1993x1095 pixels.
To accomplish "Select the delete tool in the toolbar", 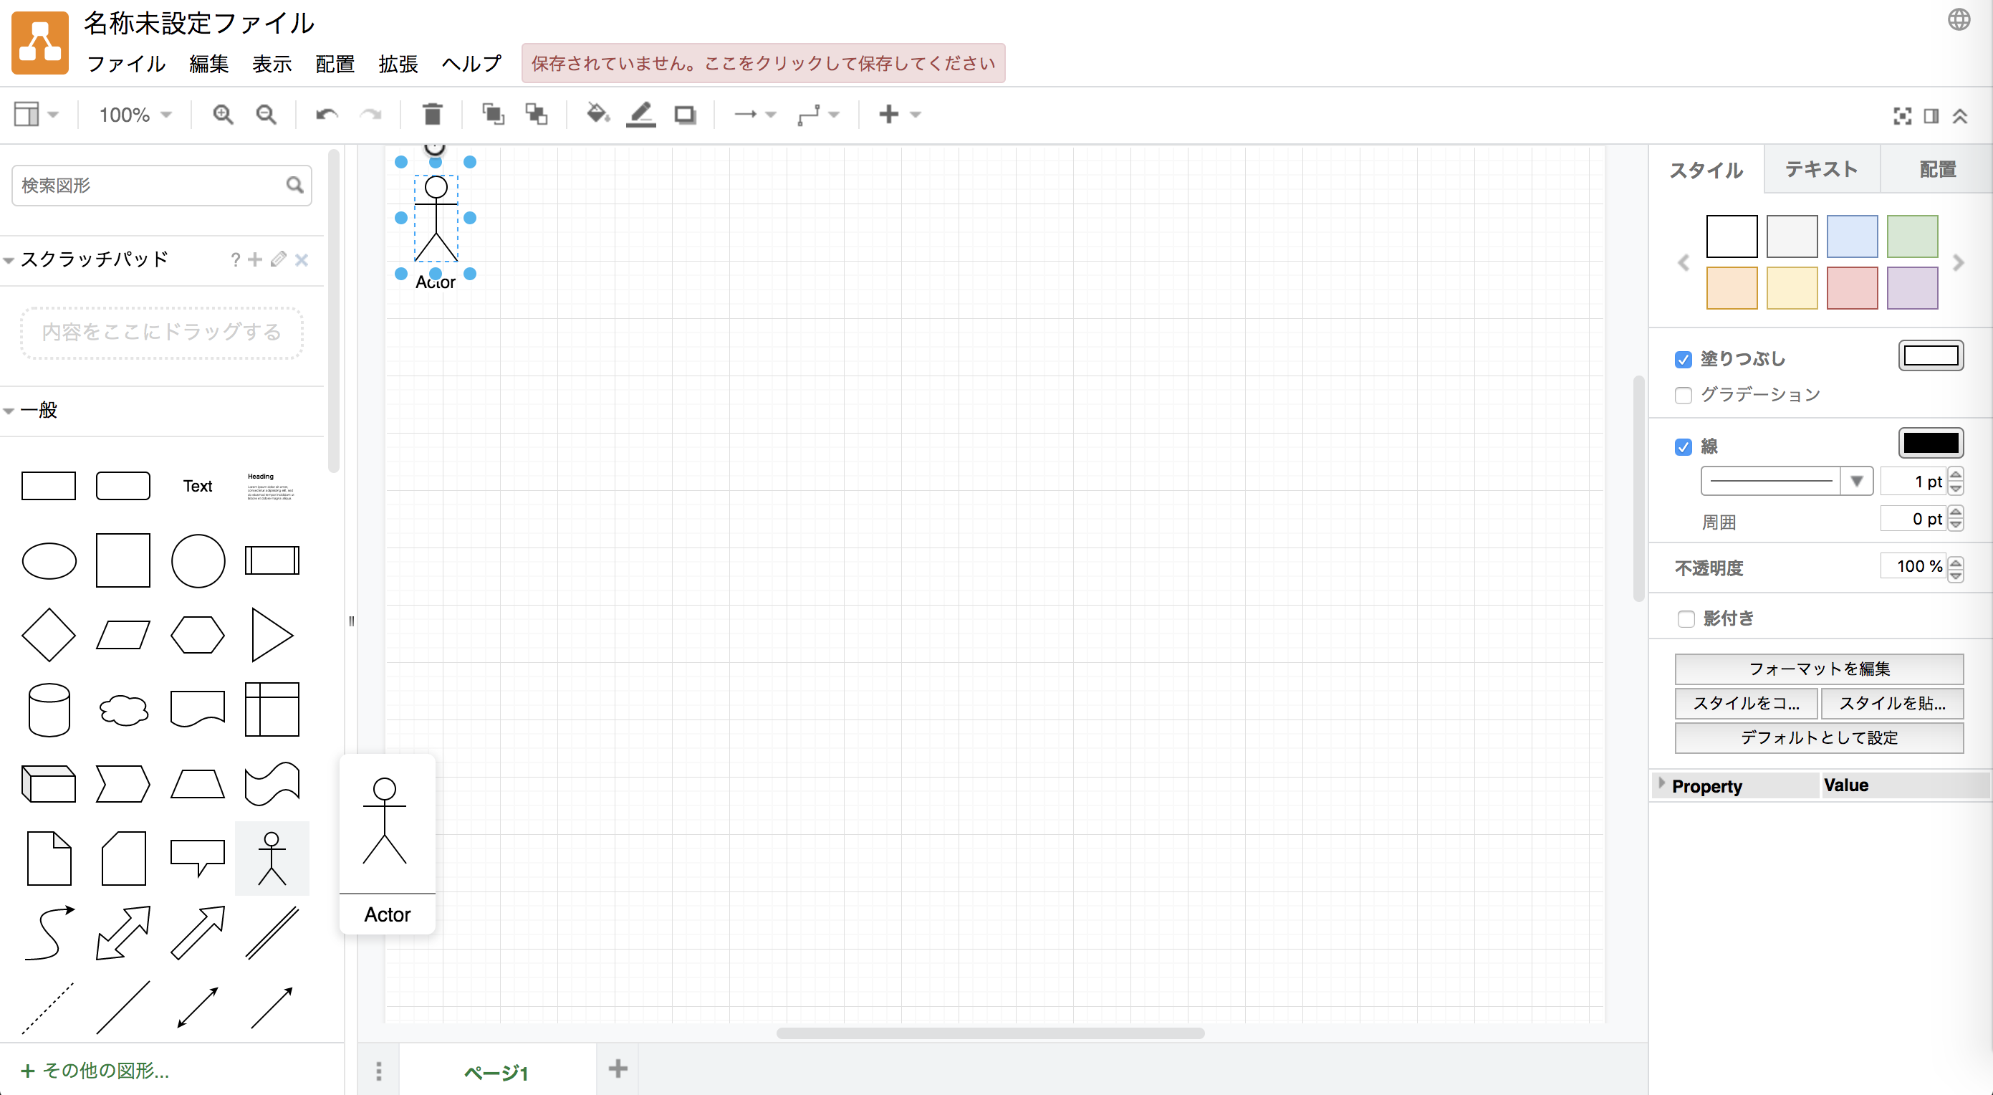I will pyautogui.click(x=433, y=114).
